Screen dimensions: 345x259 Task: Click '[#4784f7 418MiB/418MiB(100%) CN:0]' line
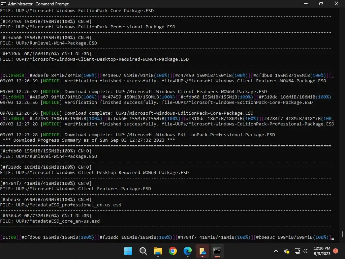pyautogui.click(x=46, y=183)
